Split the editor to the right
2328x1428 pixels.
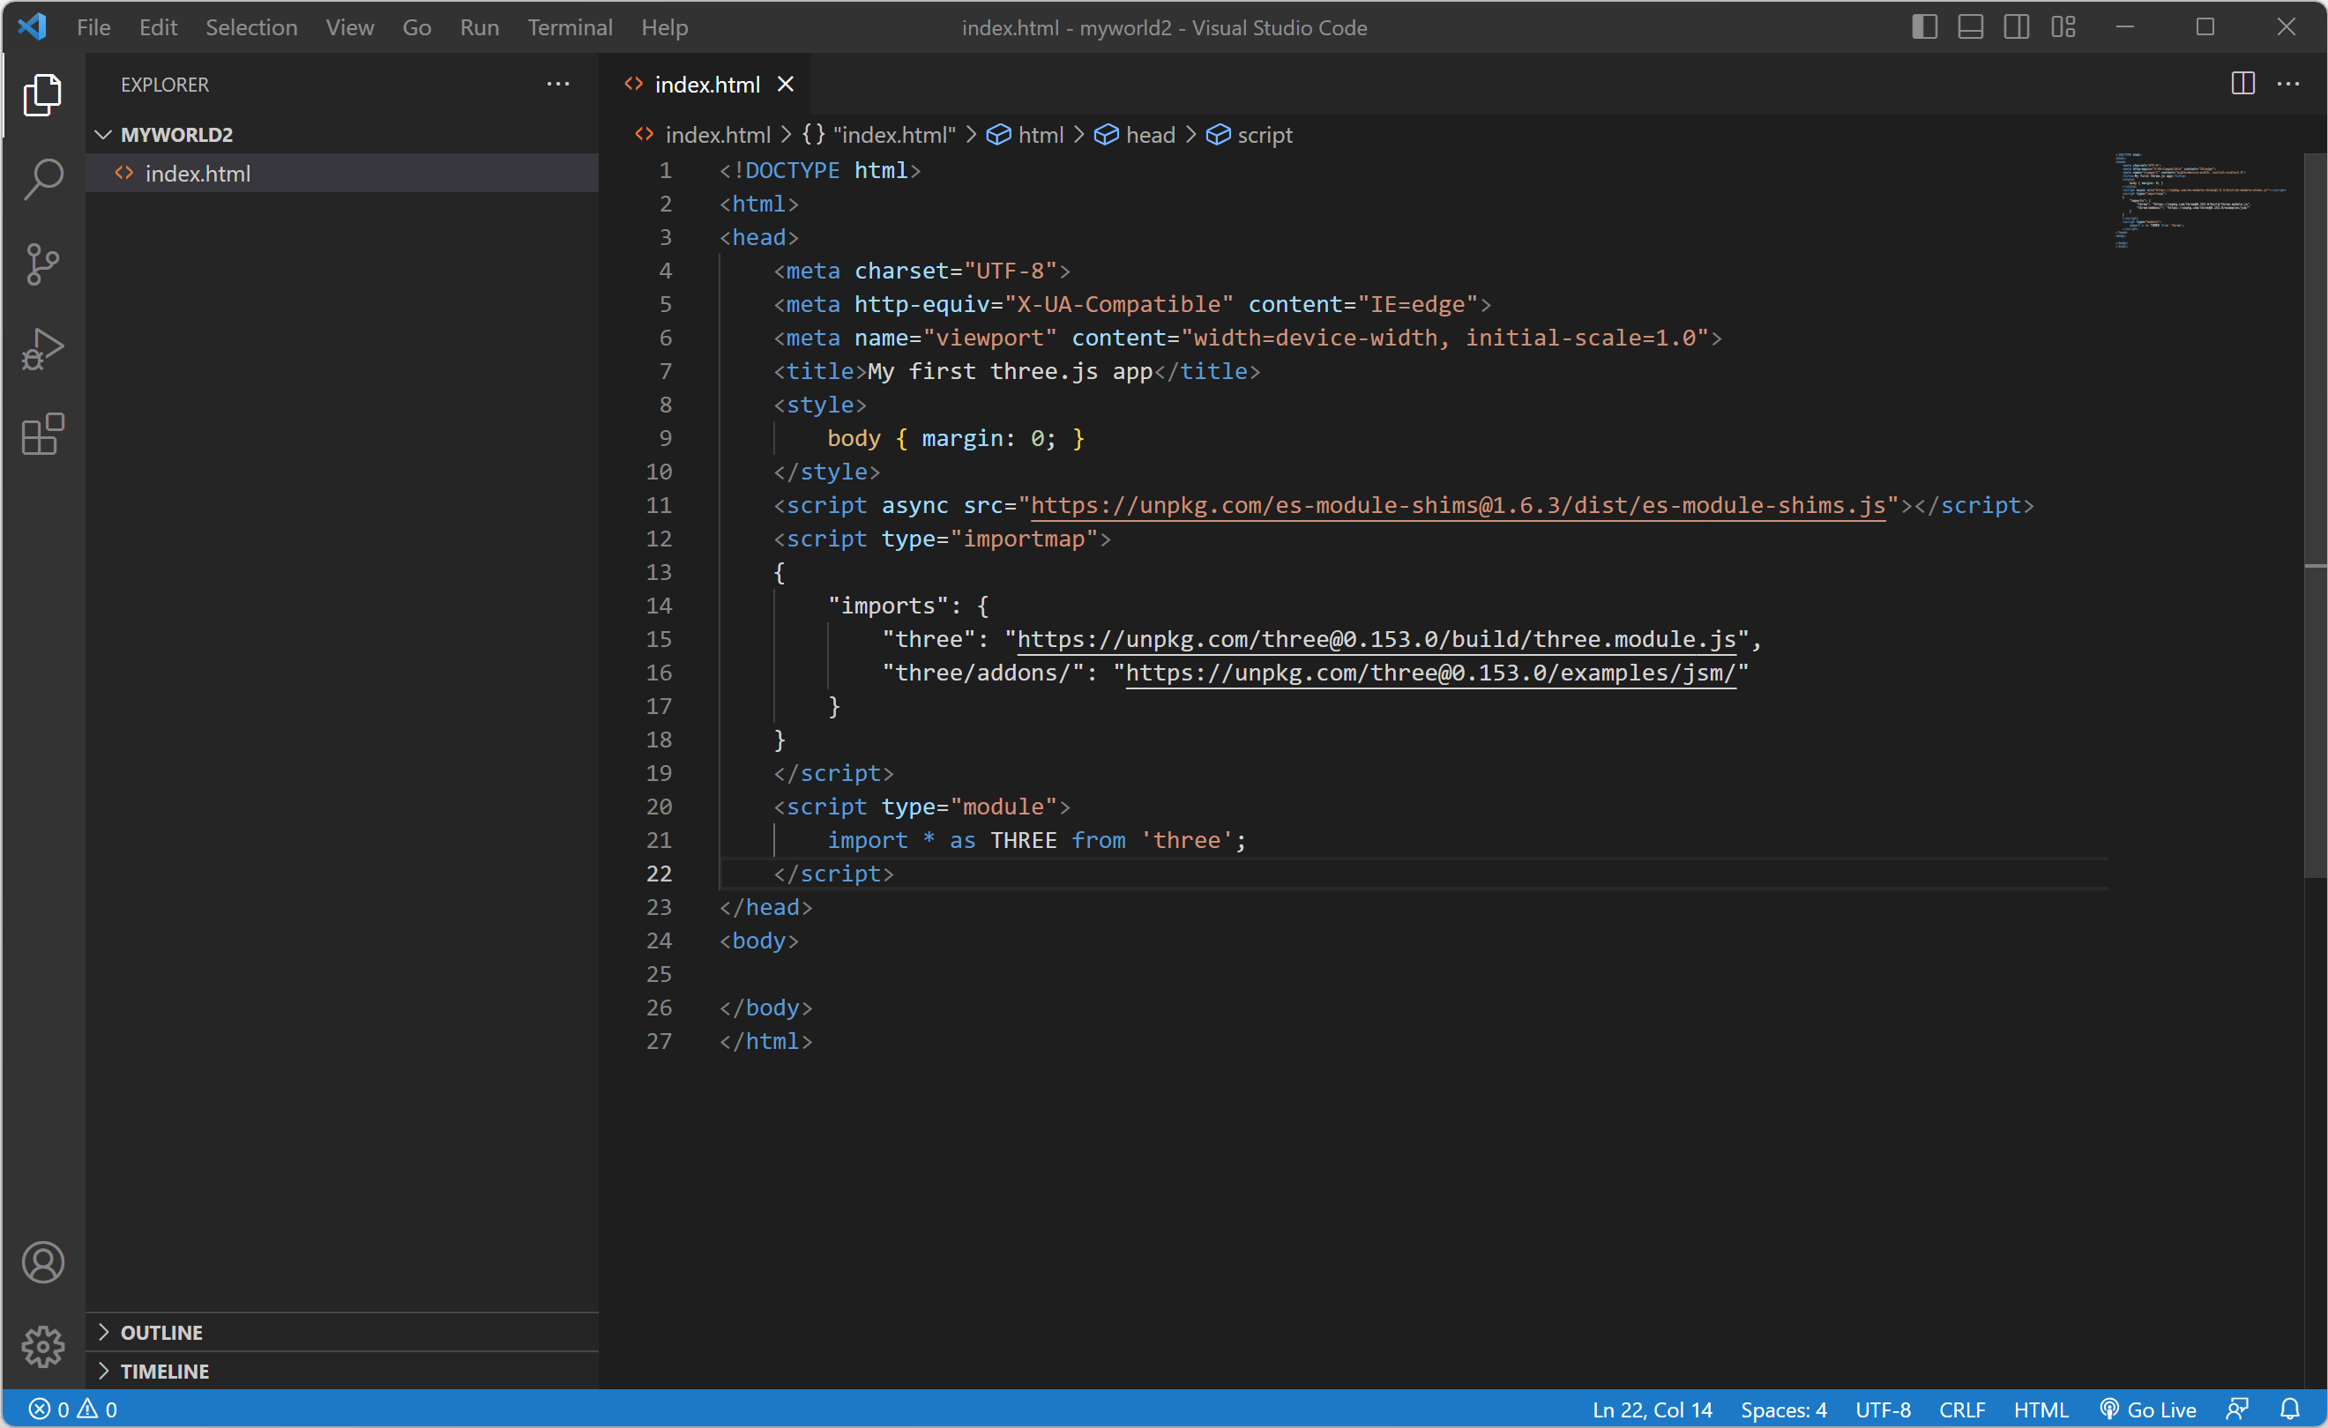tap(2242, 84)
